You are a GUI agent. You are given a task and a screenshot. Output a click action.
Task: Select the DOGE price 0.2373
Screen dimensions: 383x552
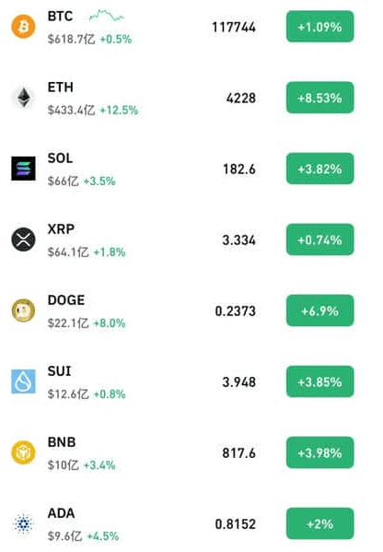tap(236, 311)
